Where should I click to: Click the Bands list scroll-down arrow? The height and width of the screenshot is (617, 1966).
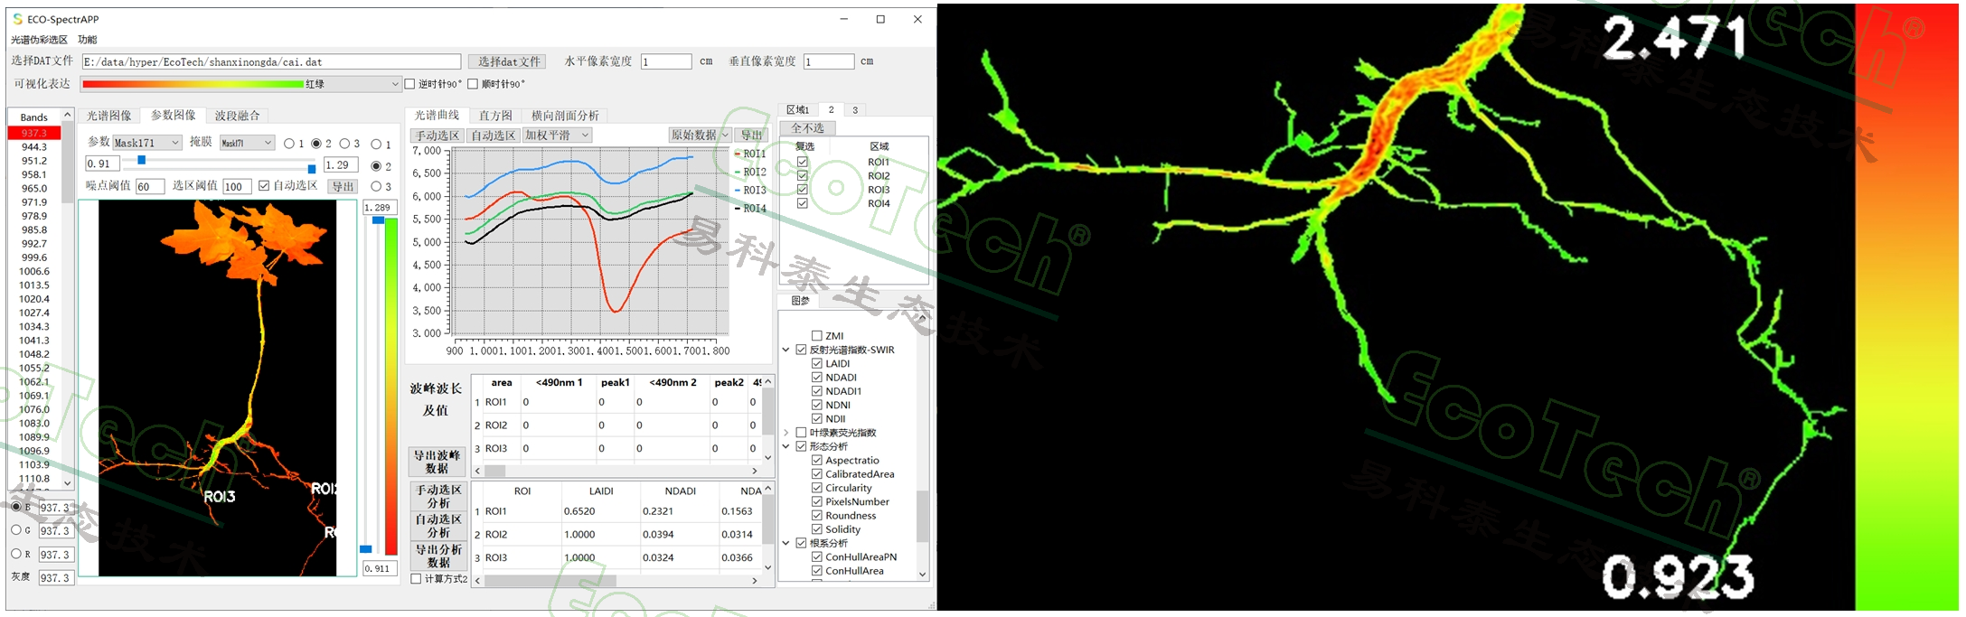tap(67, 483)
